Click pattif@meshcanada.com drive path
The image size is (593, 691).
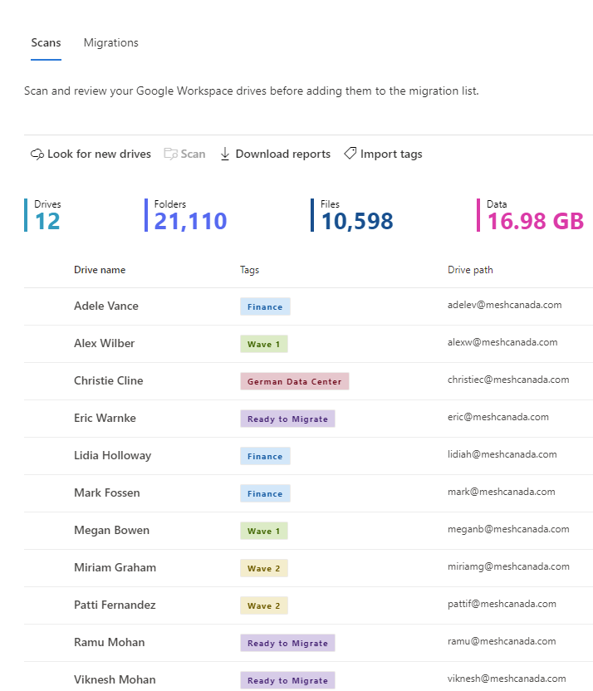502,604
